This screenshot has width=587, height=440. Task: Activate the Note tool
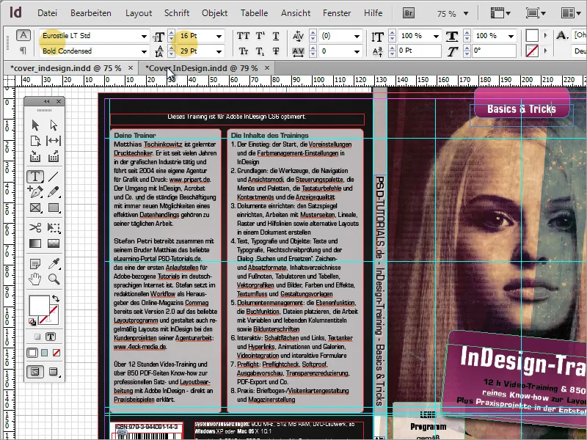pyautogui.click(x=35, y=264)
